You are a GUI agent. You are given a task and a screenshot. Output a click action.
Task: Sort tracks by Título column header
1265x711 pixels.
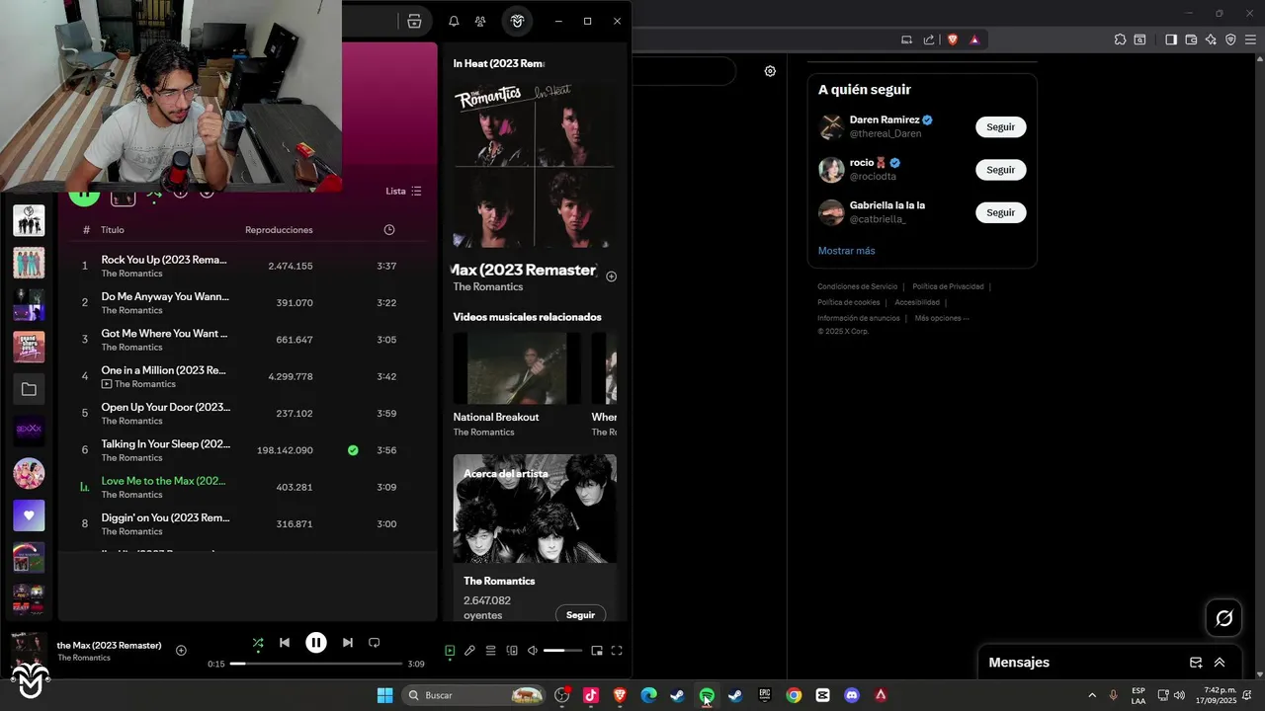click(113, 230)
